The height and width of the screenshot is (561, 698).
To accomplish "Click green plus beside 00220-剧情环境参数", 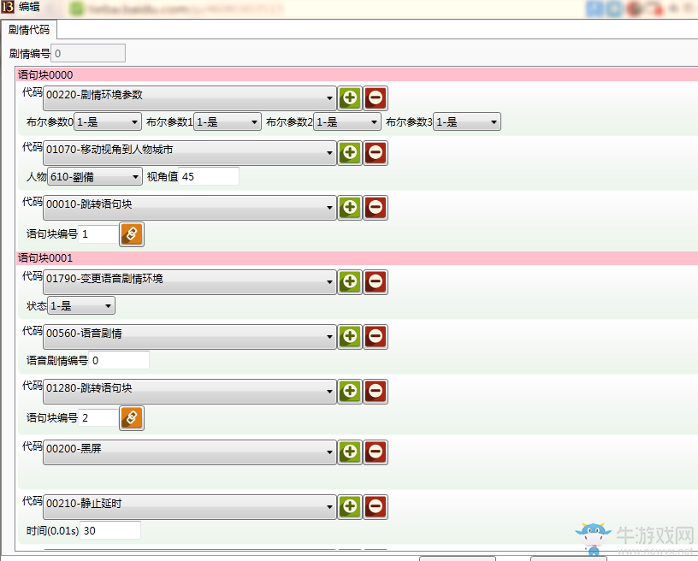I will click(350, 97).
